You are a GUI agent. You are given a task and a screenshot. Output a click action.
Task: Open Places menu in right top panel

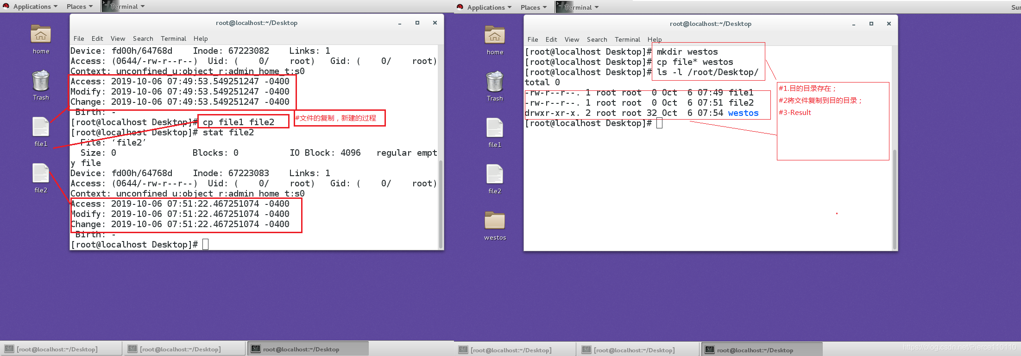pyautogui.click(x=533, y=7)
